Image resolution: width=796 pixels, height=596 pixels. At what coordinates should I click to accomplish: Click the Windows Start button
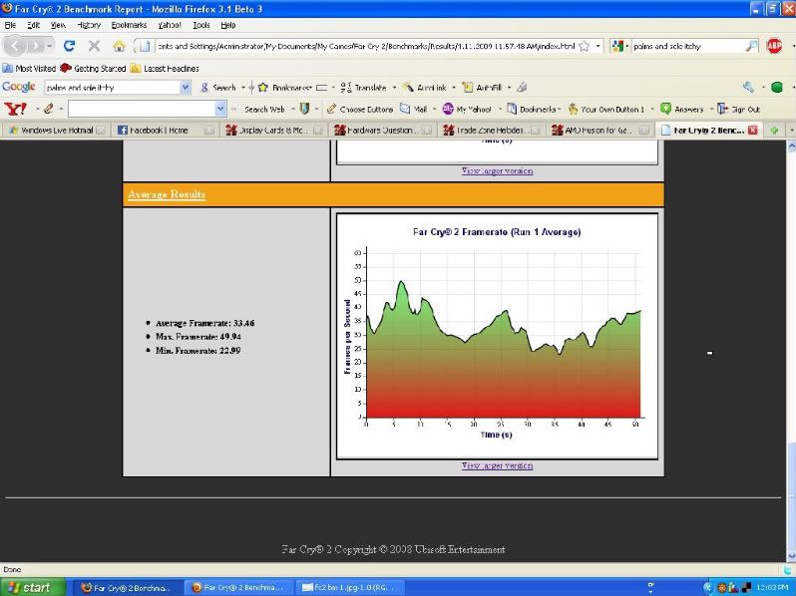click(29, 587)
